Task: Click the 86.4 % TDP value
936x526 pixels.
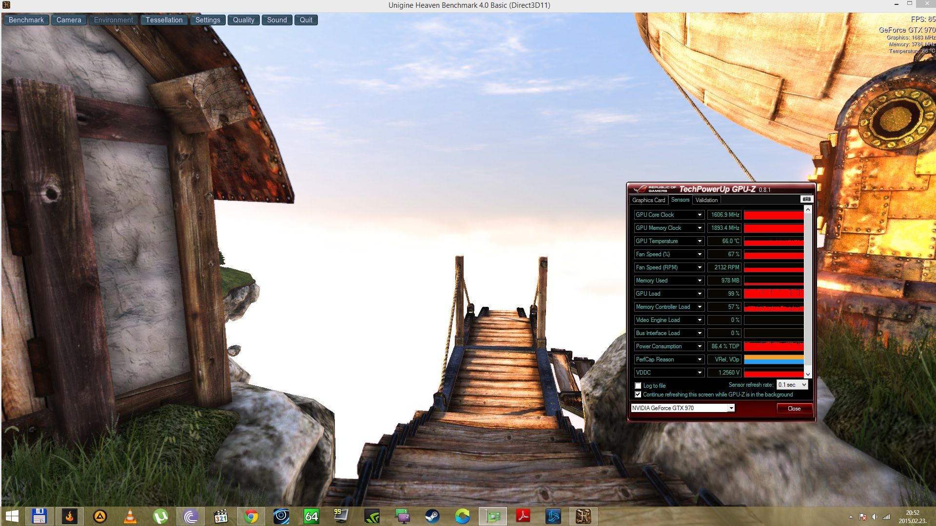Action: click(x=724, y=346)
